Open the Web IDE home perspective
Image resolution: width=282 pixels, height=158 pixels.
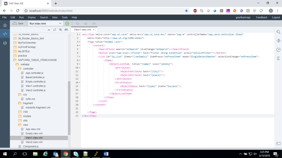click(x=5, y=25)
